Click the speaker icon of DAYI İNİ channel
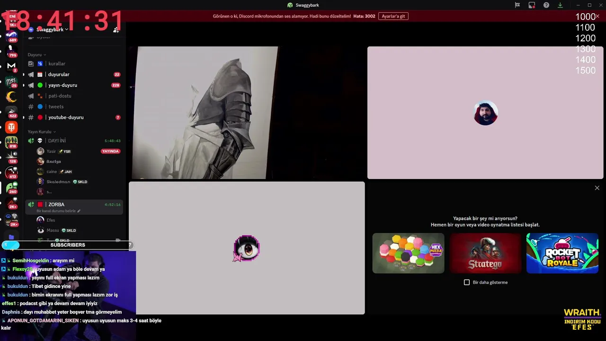Viewport: 606px width, 341px height. tap(31, 141)
